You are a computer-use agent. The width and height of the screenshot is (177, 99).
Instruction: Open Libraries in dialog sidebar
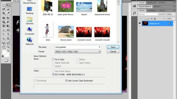(30, 21)
